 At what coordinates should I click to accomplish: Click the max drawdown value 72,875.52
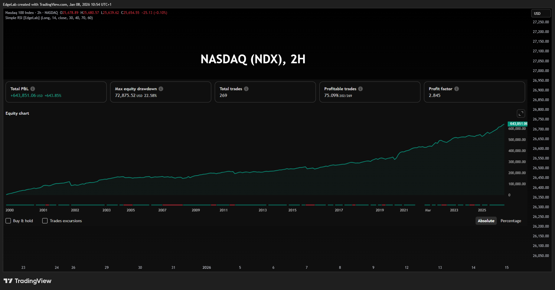(125, 95)
